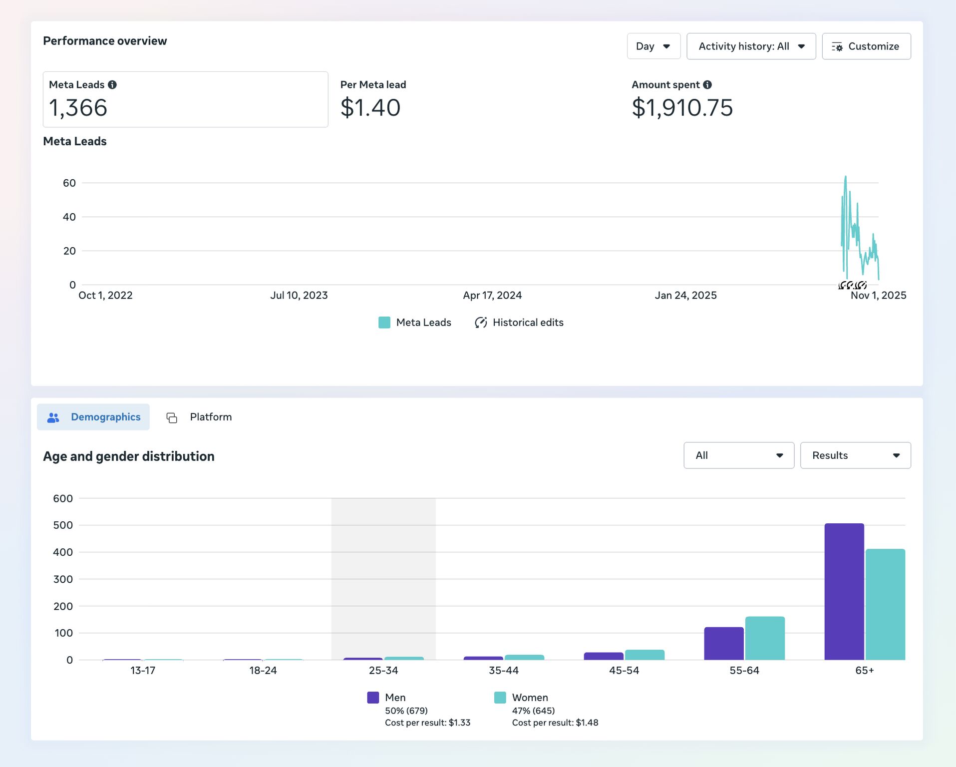The image size is (956, 767).
Task: Click the historical edit markers on chart timeline
Action: pos(852,286)
